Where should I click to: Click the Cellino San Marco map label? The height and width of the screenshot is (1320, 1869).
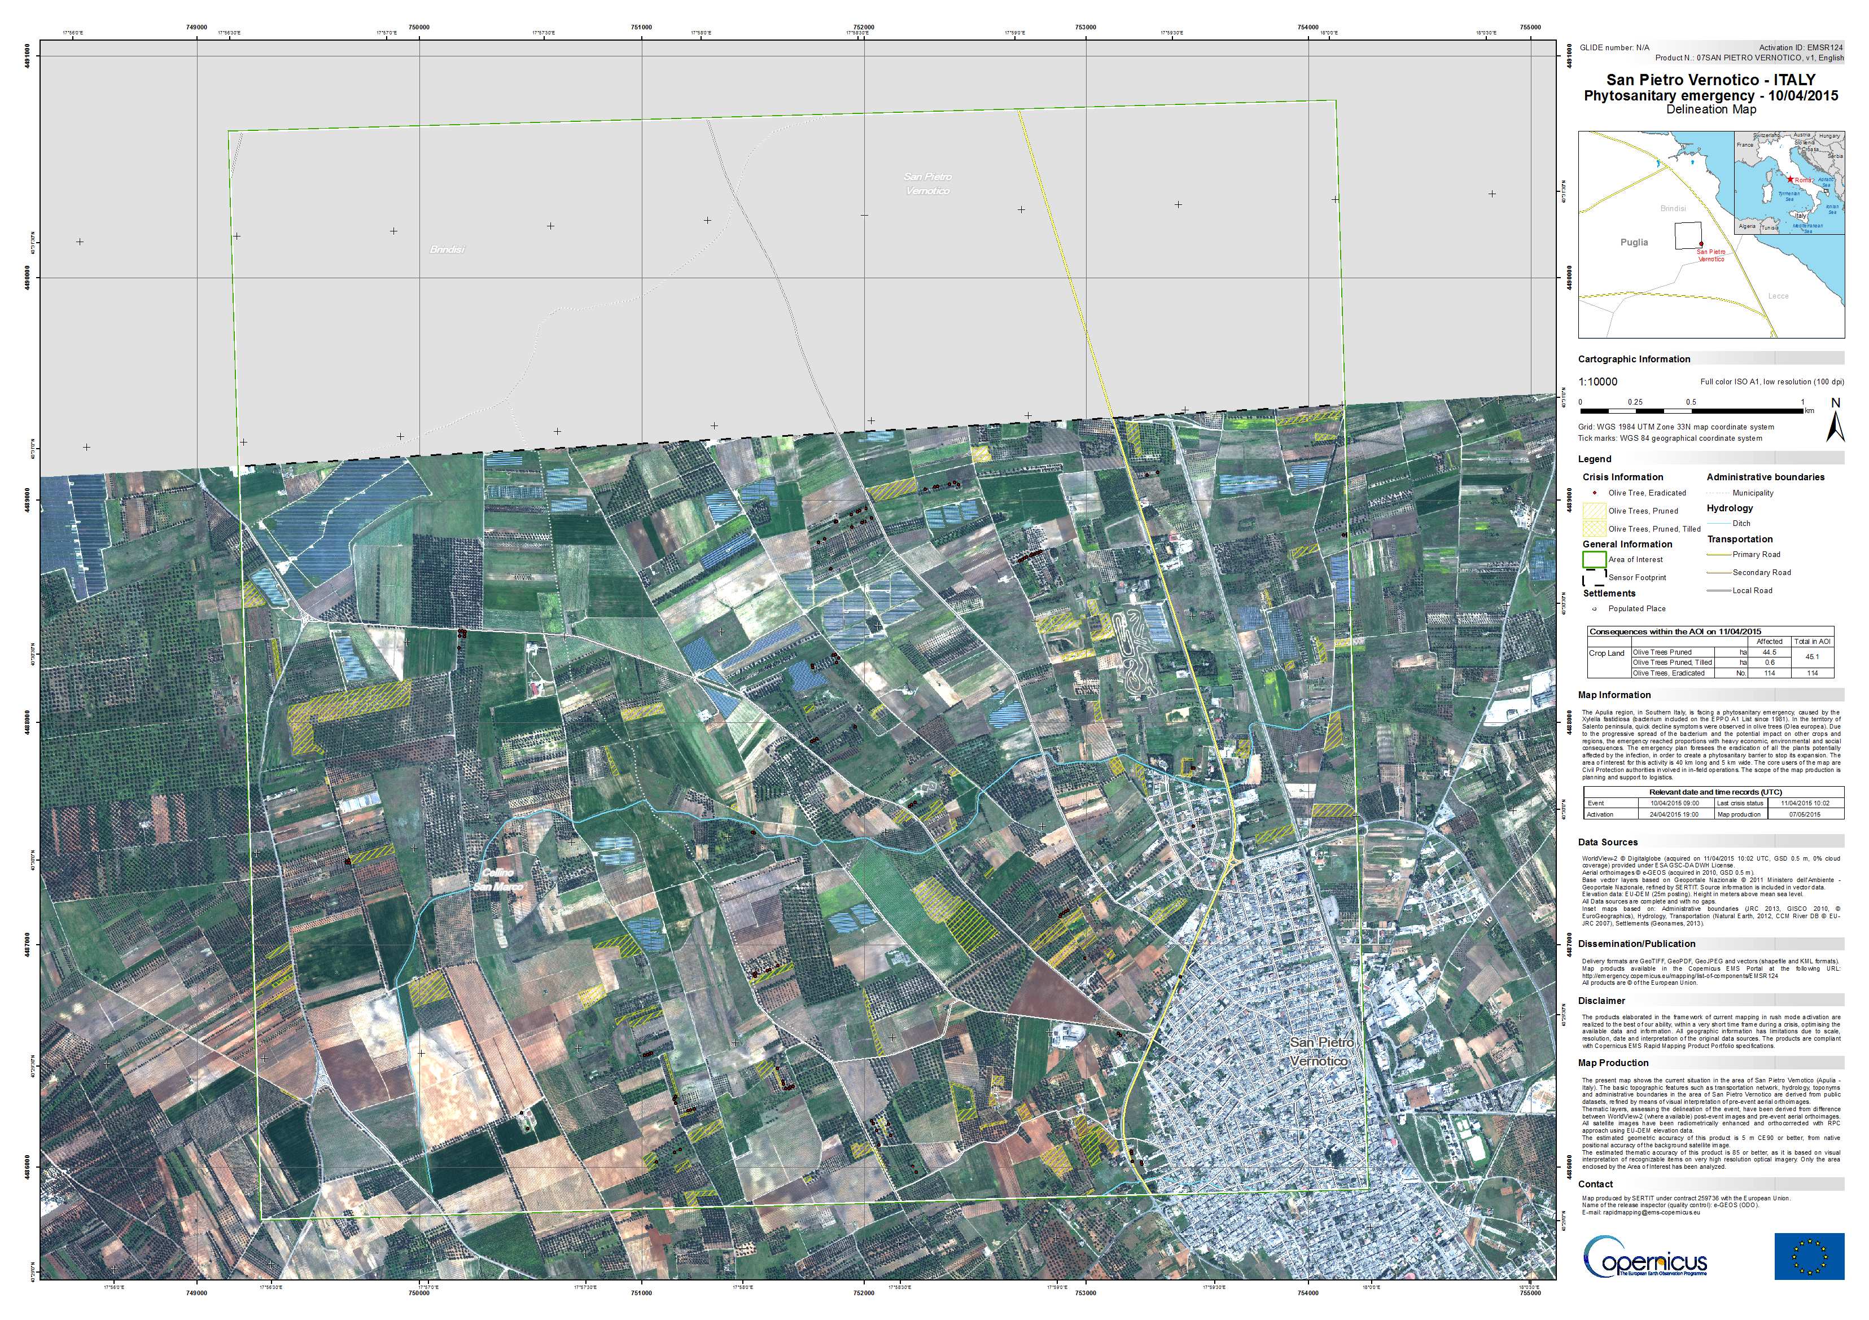(x=499, y=880)
